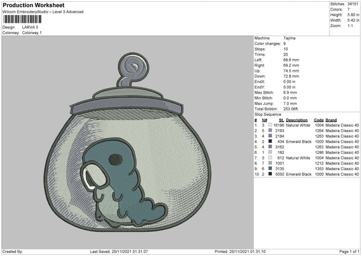Click the Code column header
Viewport: 362px width, 256px height.
319,120
